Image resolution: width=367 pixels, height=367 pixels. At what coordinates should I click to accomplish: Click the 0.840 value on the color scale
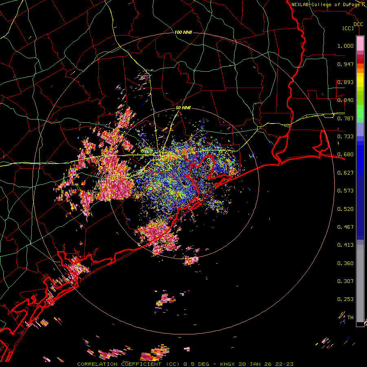(x=345, y=100)
